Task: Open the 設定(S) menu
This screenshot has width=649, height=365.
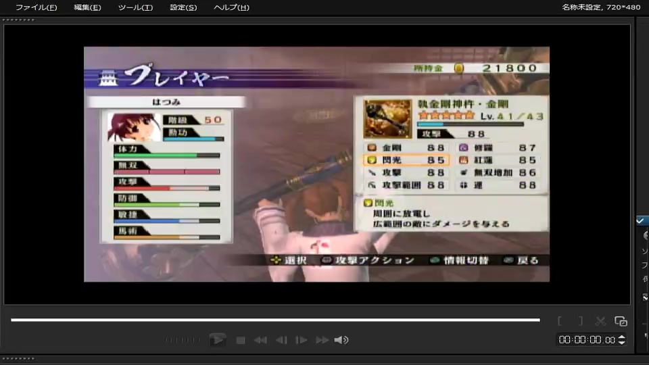Action: [x=183, y=7]
